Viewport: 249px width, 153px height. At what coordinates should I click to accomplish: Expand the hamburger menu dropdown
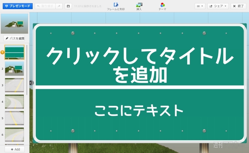200,6
